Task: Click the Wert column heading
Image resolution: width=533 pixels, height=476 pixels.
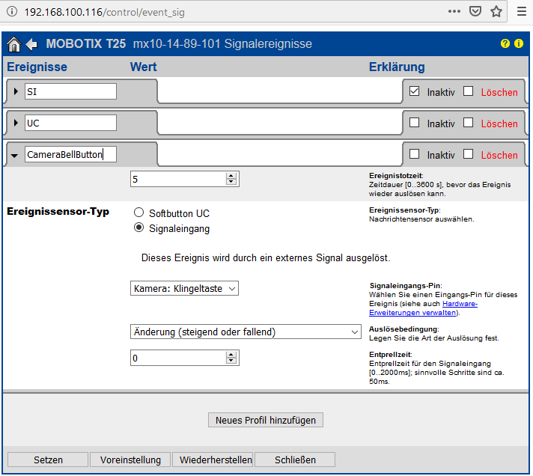Action: point(144,67)
